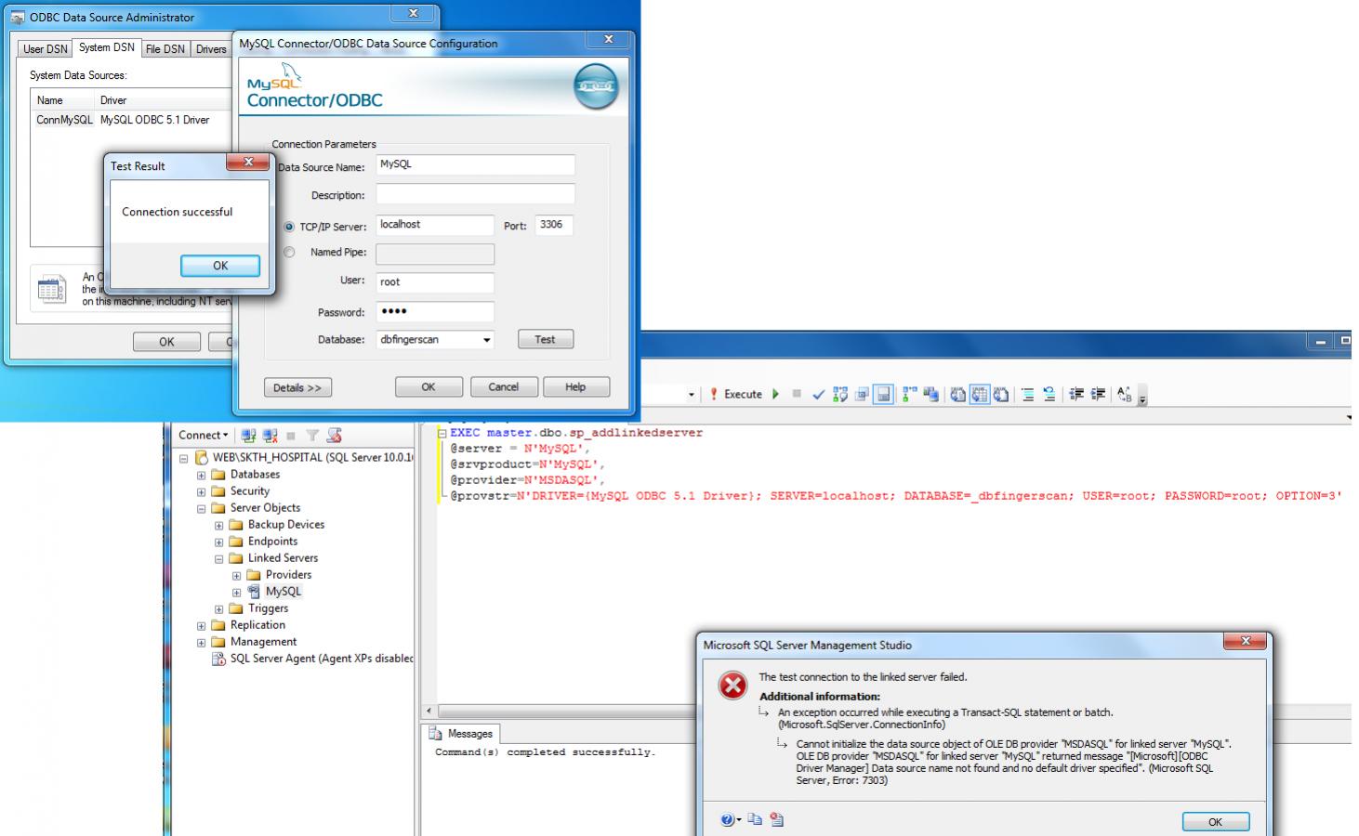
Task: Uncomment the selected lines icon
Action: coord(1049,395)
